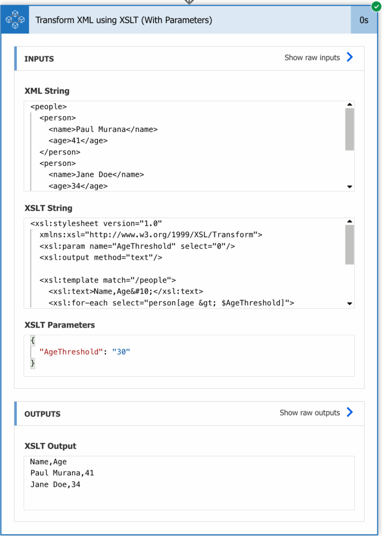
Task: Expand Show raw outputs chevron arrow
Action: point(350,412)
